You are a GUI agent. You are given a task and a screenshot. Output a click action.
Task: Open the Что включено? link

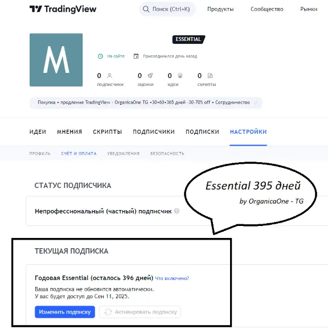[172, 278]
